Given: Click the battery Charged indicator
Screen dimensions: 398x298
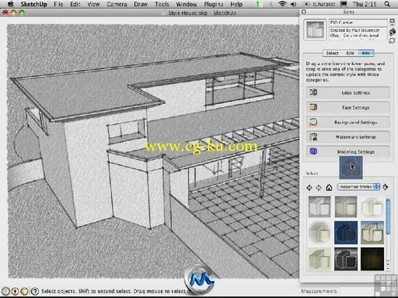Looking at the screenshot, I should 319,4.
